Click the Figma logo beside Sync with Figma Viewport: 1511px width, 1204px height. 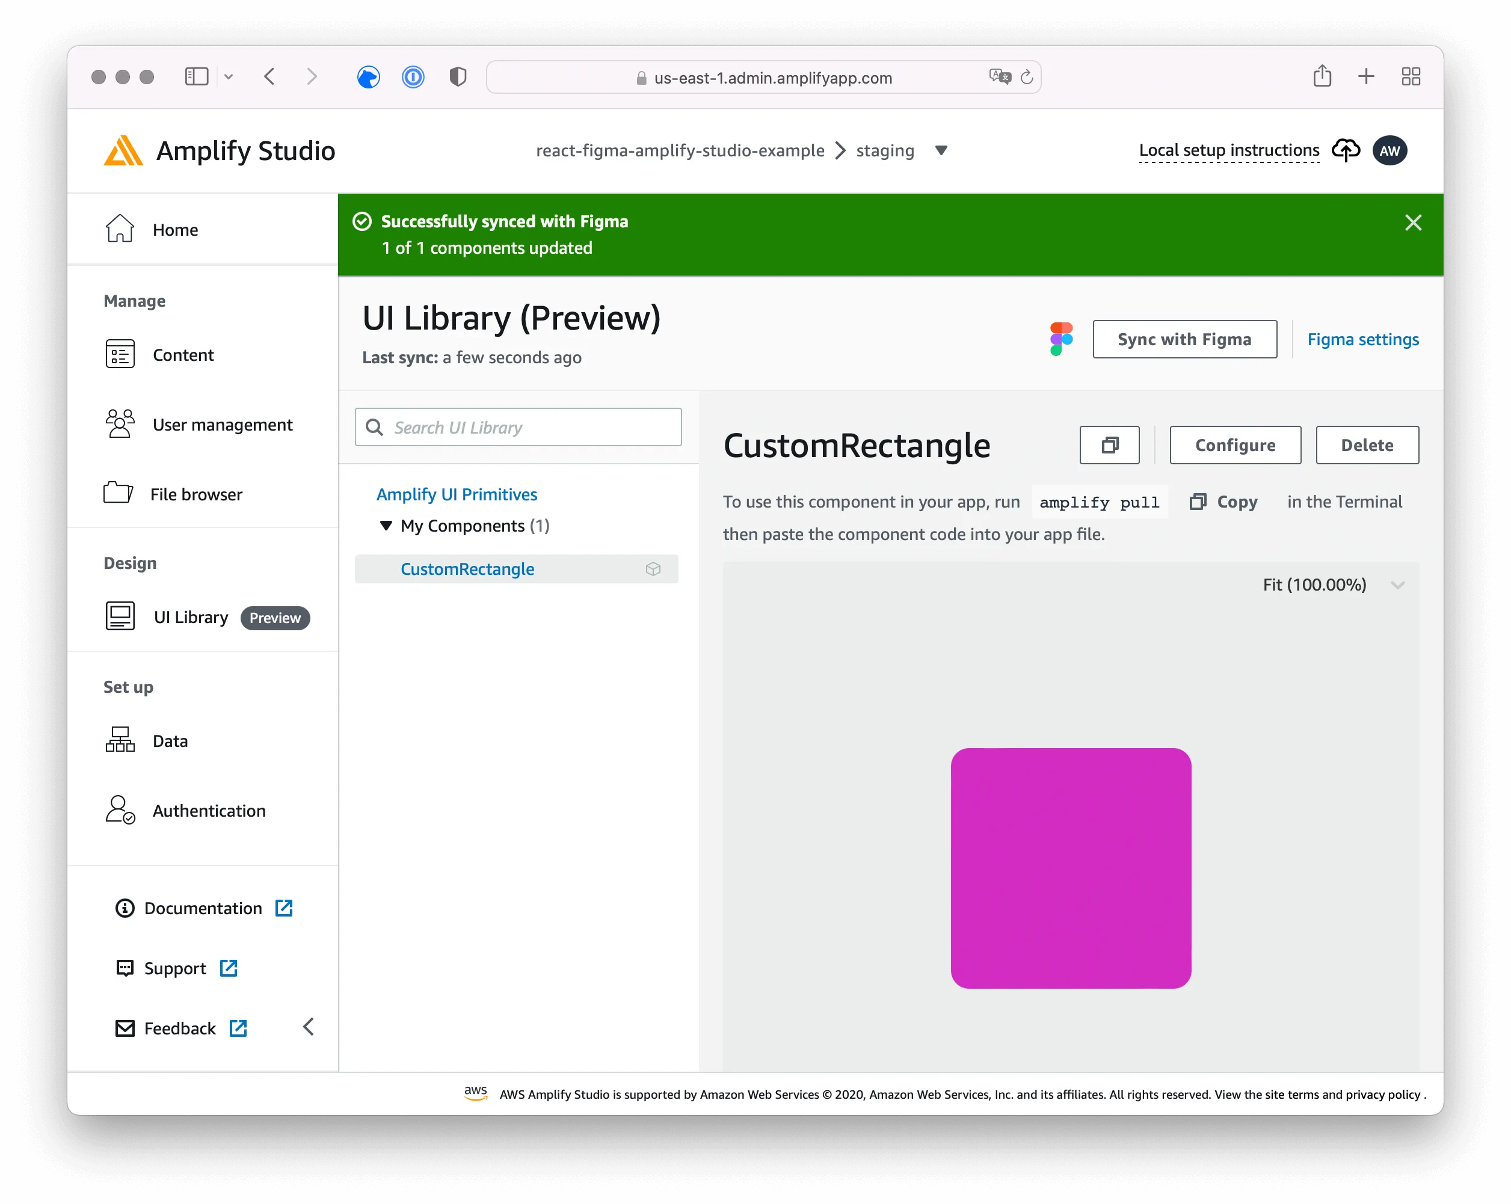(1060, 339)
